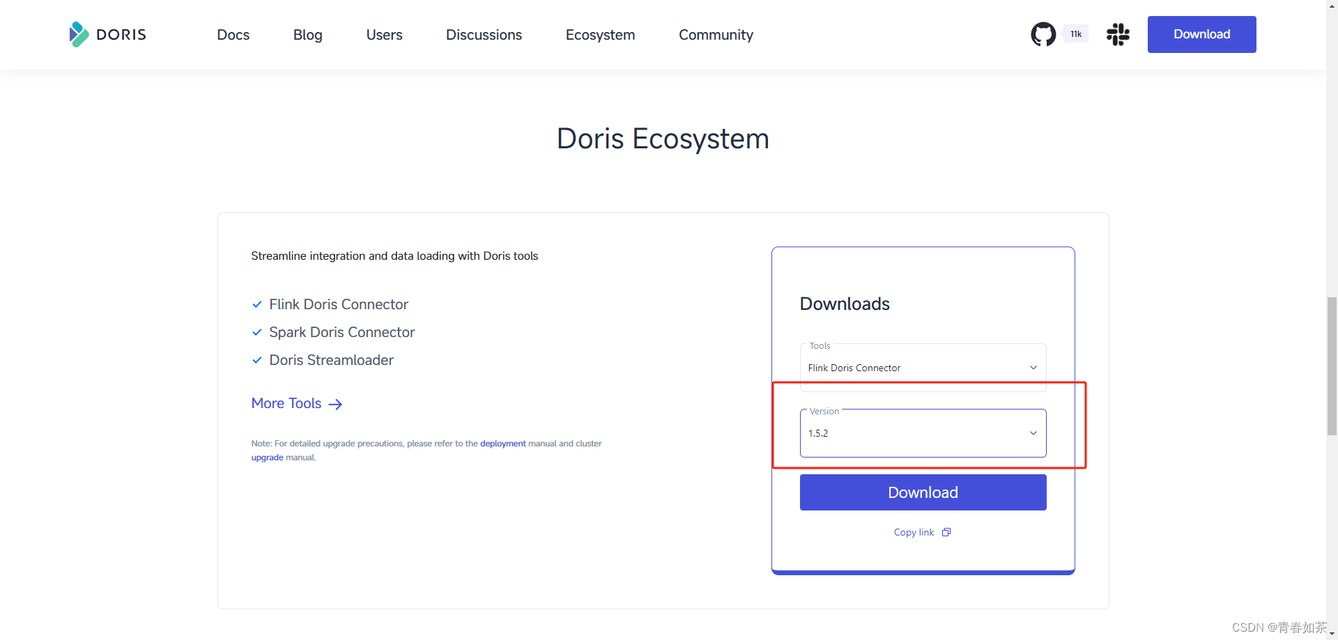Click the Version dropdown chevron

coord(1033,432)
